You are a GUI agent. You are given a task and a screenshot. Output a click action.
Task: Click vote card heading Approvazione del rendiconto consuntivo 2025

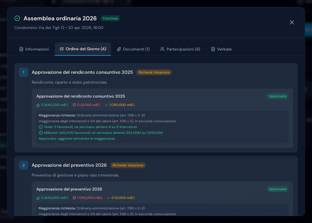click(81, 96)
